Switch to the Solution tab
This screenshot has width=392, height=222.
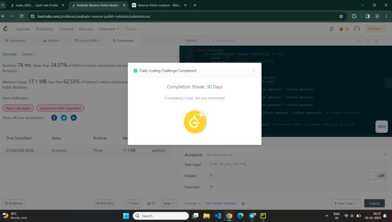pos(51,41)
